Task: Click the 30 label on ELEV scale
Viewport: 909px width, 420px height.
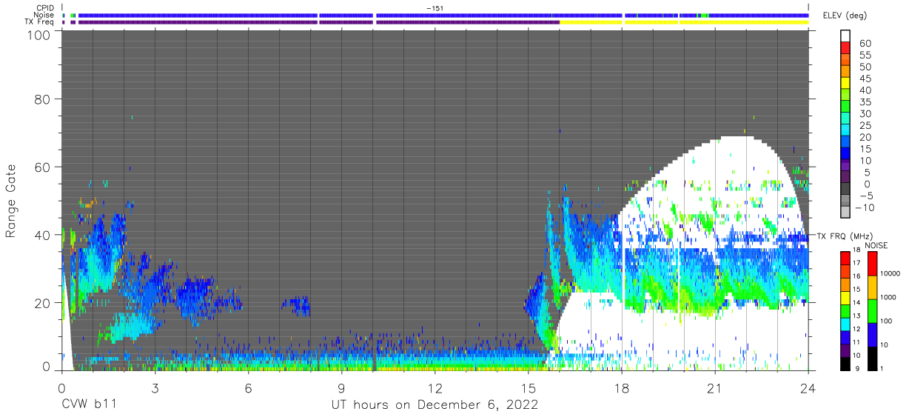Action: 865,113
